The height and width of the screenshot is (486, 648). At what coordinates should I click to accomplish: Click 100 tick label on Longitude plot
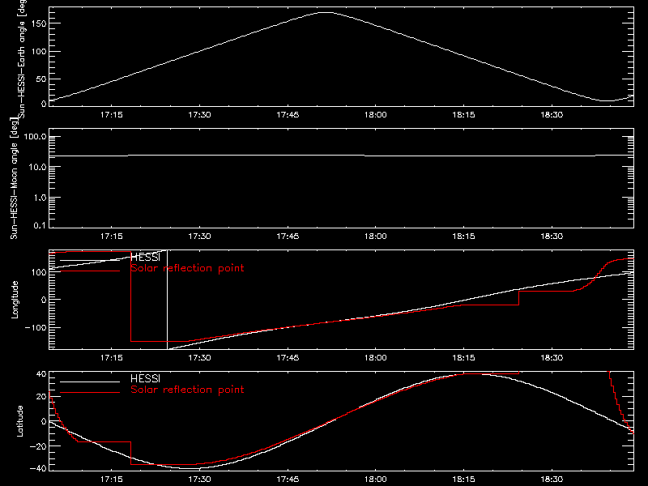[39, 272]
